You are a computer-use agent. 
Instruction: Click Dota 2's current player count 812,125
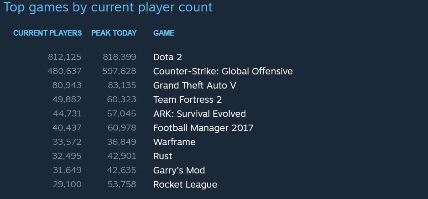[64, 57]
